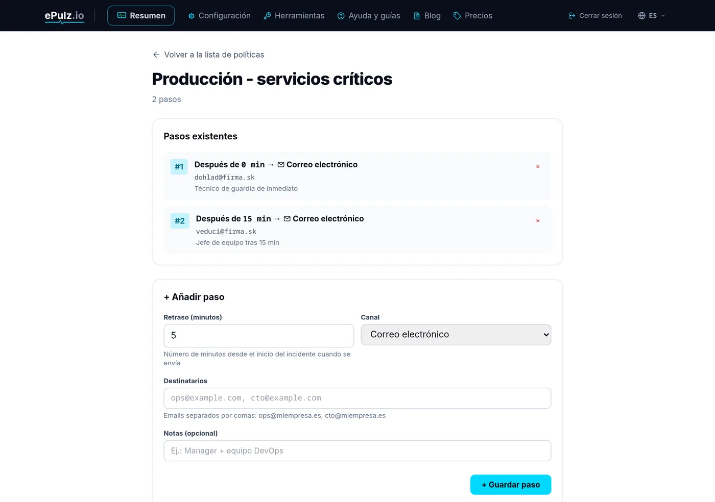715x502 pixels.
Task: Click the #2 step badge
Action: (x=180, y=221)
